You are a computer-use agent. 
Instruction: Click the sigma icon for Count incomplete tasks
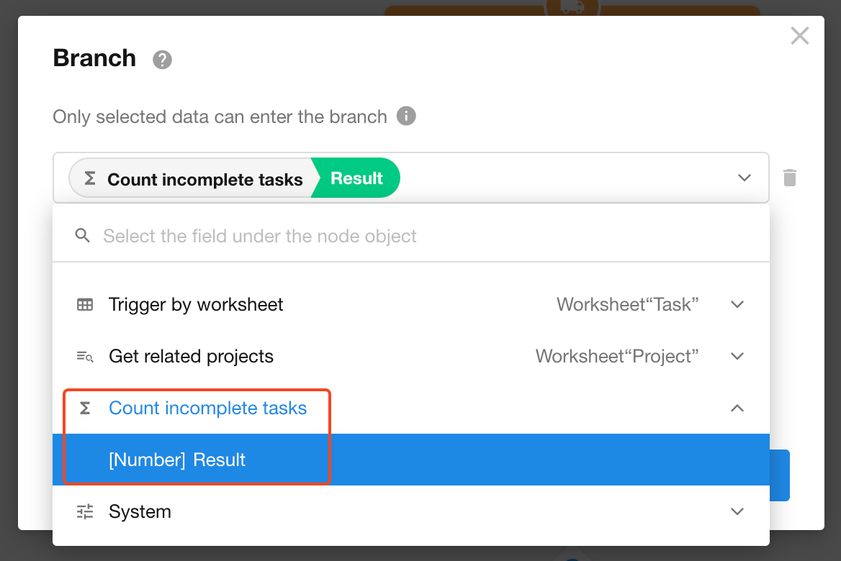pos(85,409)
